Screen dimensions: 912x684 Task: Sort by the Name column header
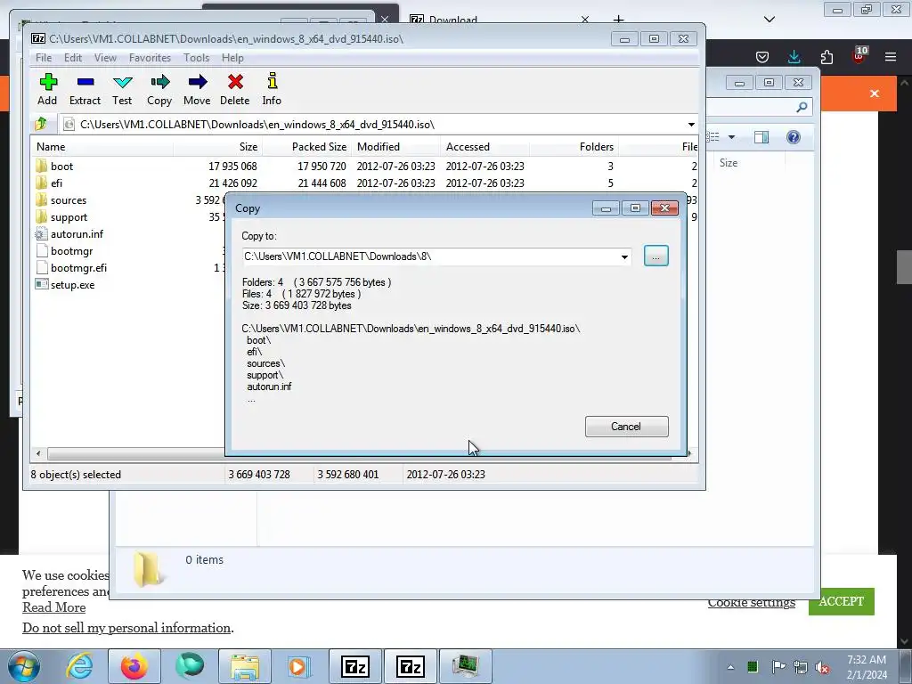pos(102,147)
